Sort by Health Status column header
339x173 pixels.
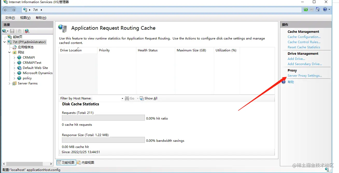(x=156, y=50)
